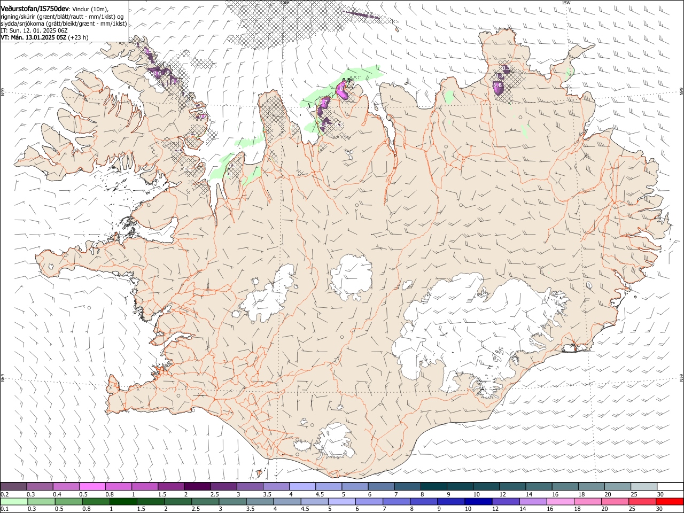This screenshot has height=513, width=684.
Task: Click the 'slydda/snjókoma' caption line
Action: (x=64, y=24)
